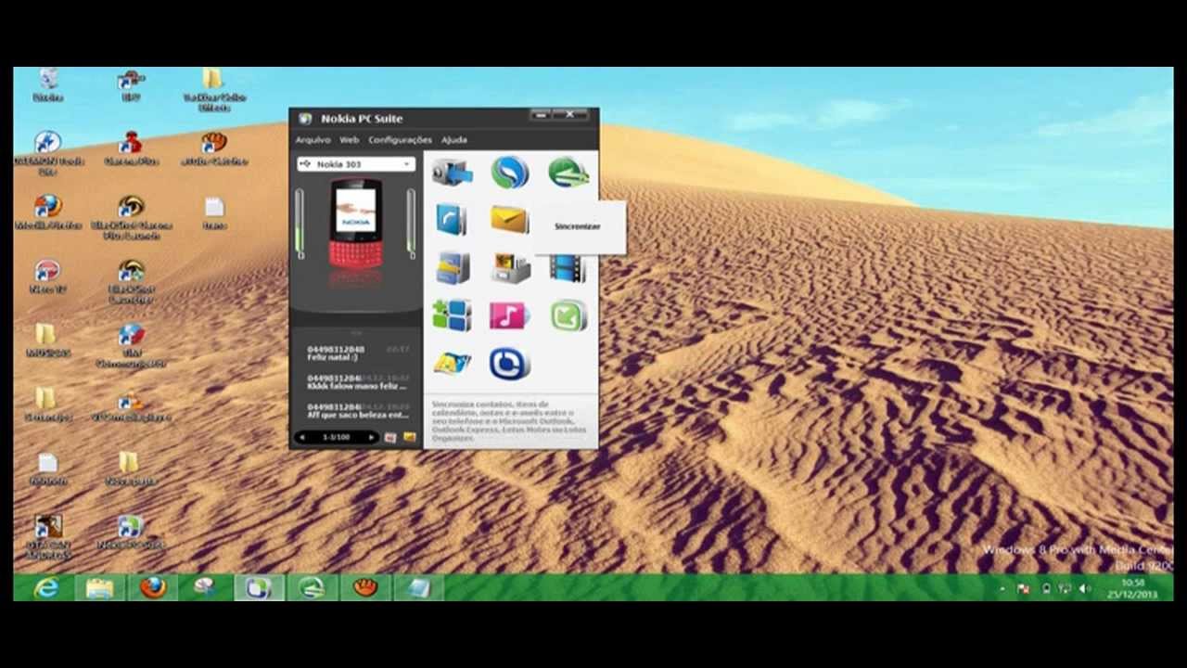Open the Install Applications blocks icon
1187x668 pixels.
[x=453, y=315]
